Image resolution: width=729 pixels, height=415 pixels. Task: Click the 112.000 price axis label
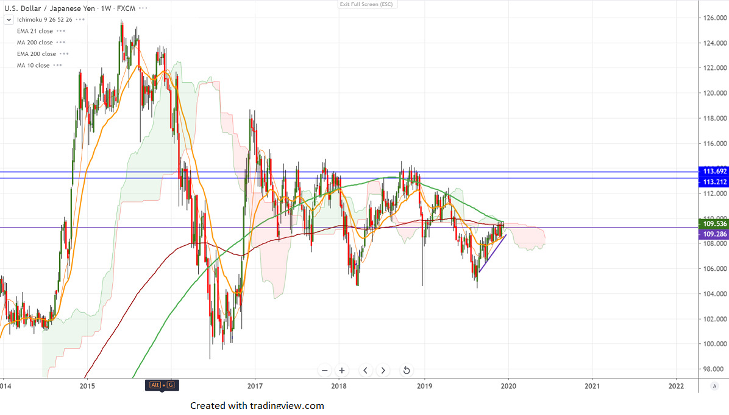coord(714,194)
